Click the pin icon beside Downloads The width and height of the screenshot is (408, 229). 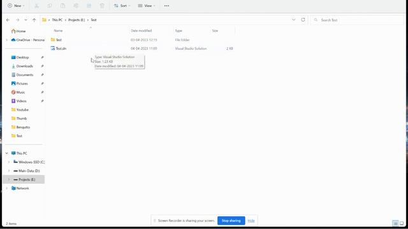tap(42, 66)
